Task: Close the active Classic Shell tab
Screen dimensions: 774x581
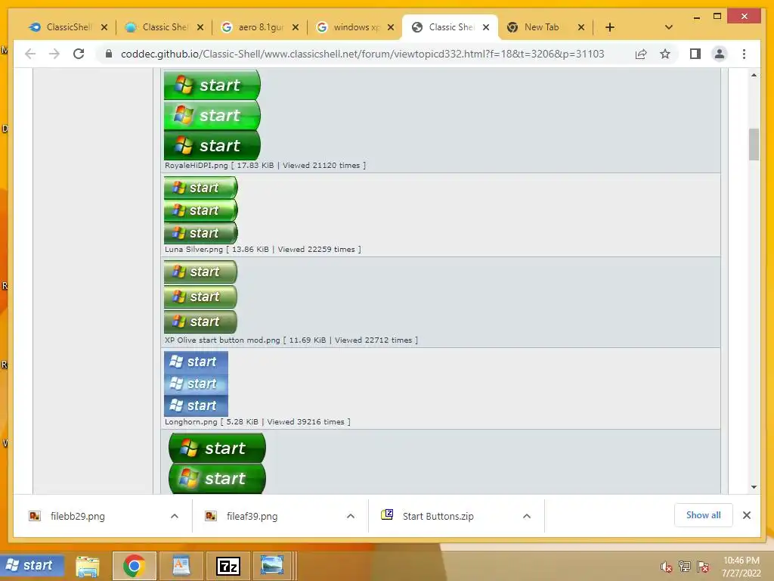Action: 486,27
